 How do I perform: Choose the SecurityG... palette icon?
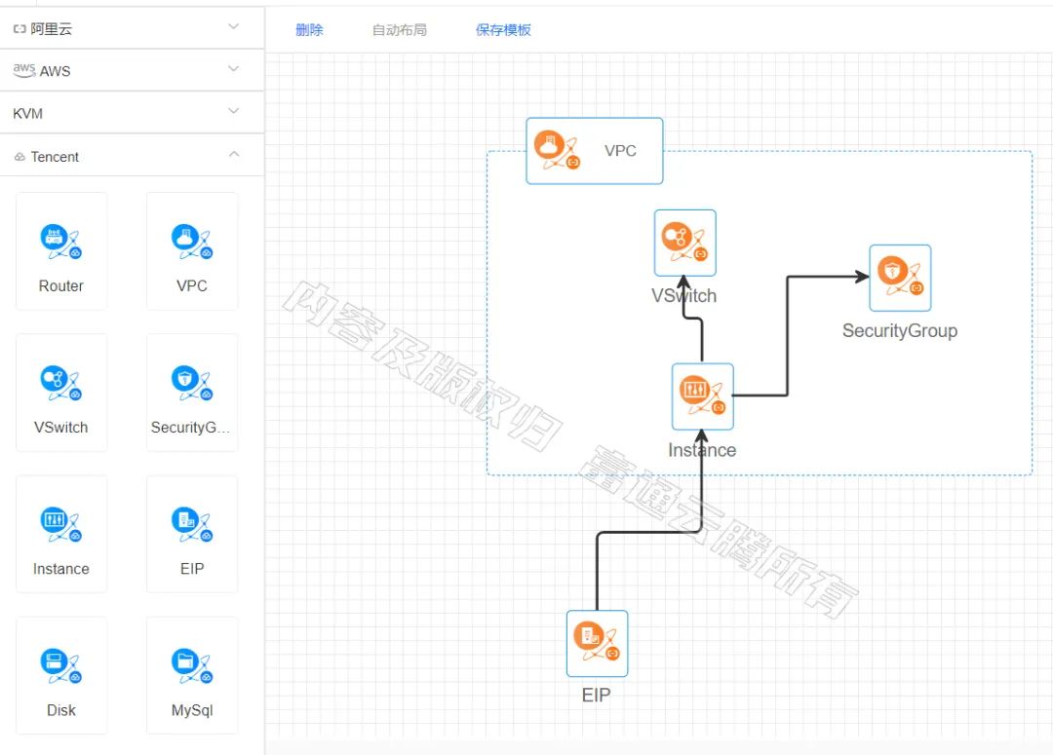[192, 383]
